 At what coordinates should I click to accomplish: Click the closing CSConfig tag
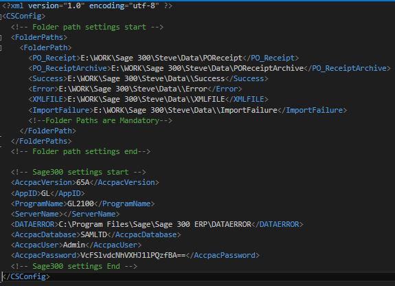pyautogui.click(x=26, y=276)
